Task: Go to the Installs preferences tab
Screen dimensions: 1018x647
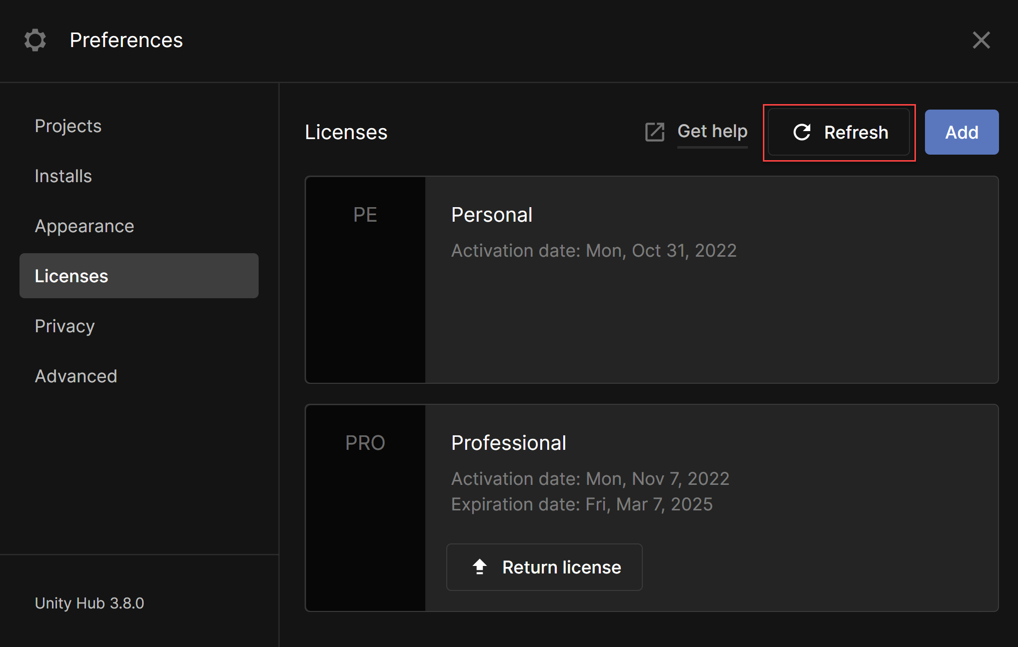Action: pos(64,176)
